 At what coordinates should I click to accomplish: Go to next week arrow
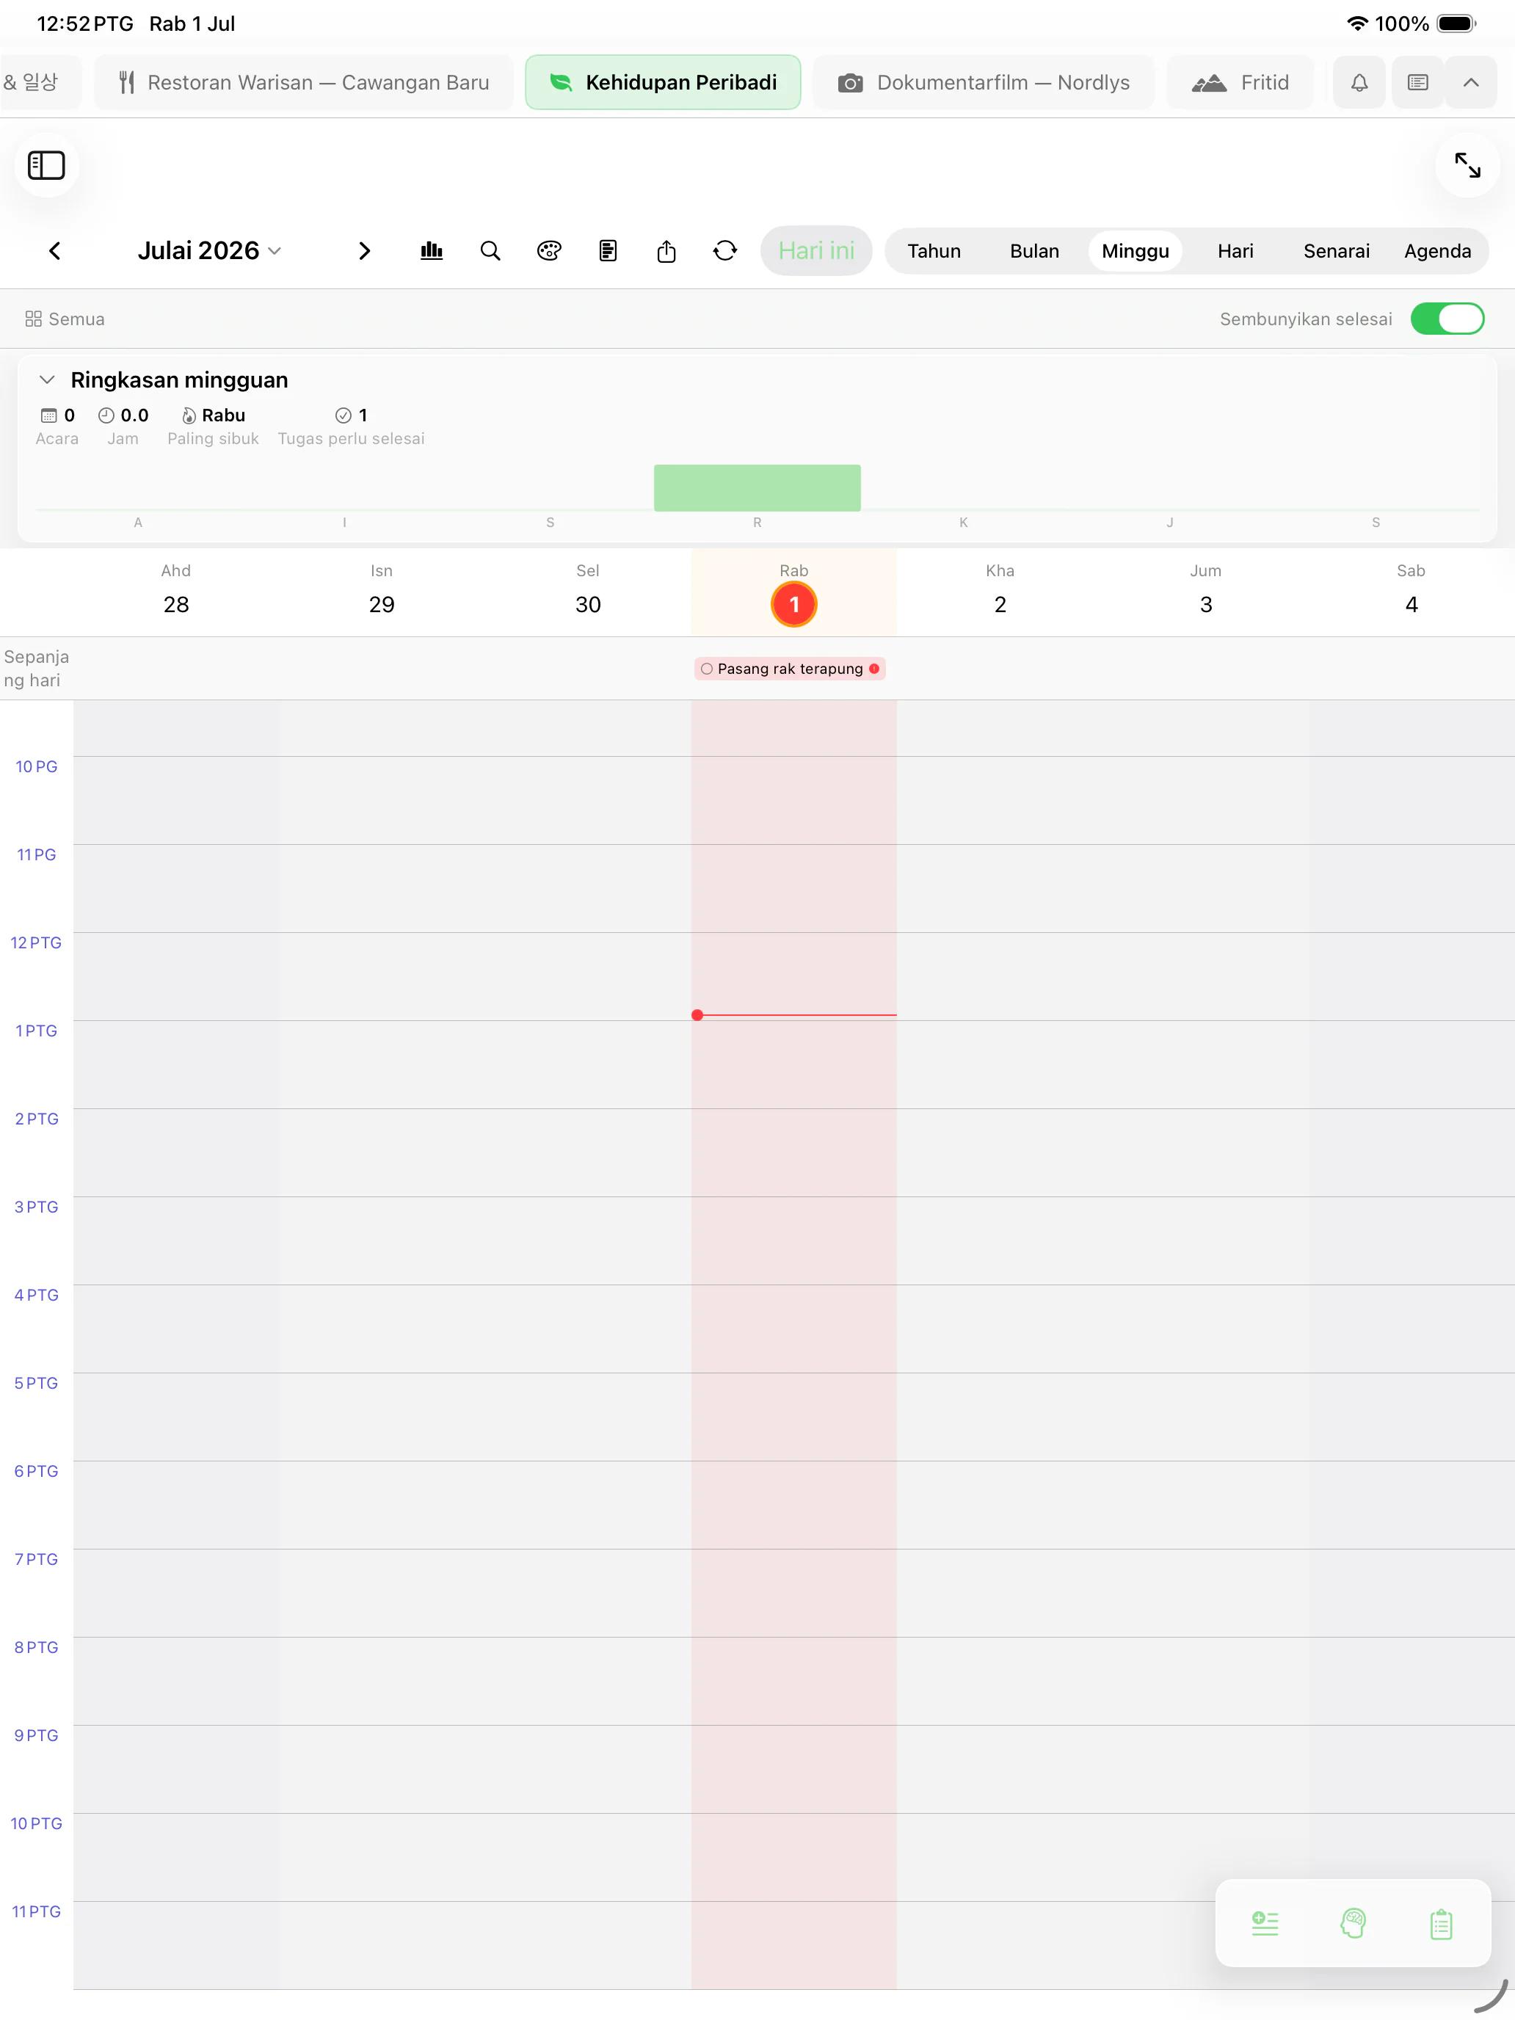364,251
